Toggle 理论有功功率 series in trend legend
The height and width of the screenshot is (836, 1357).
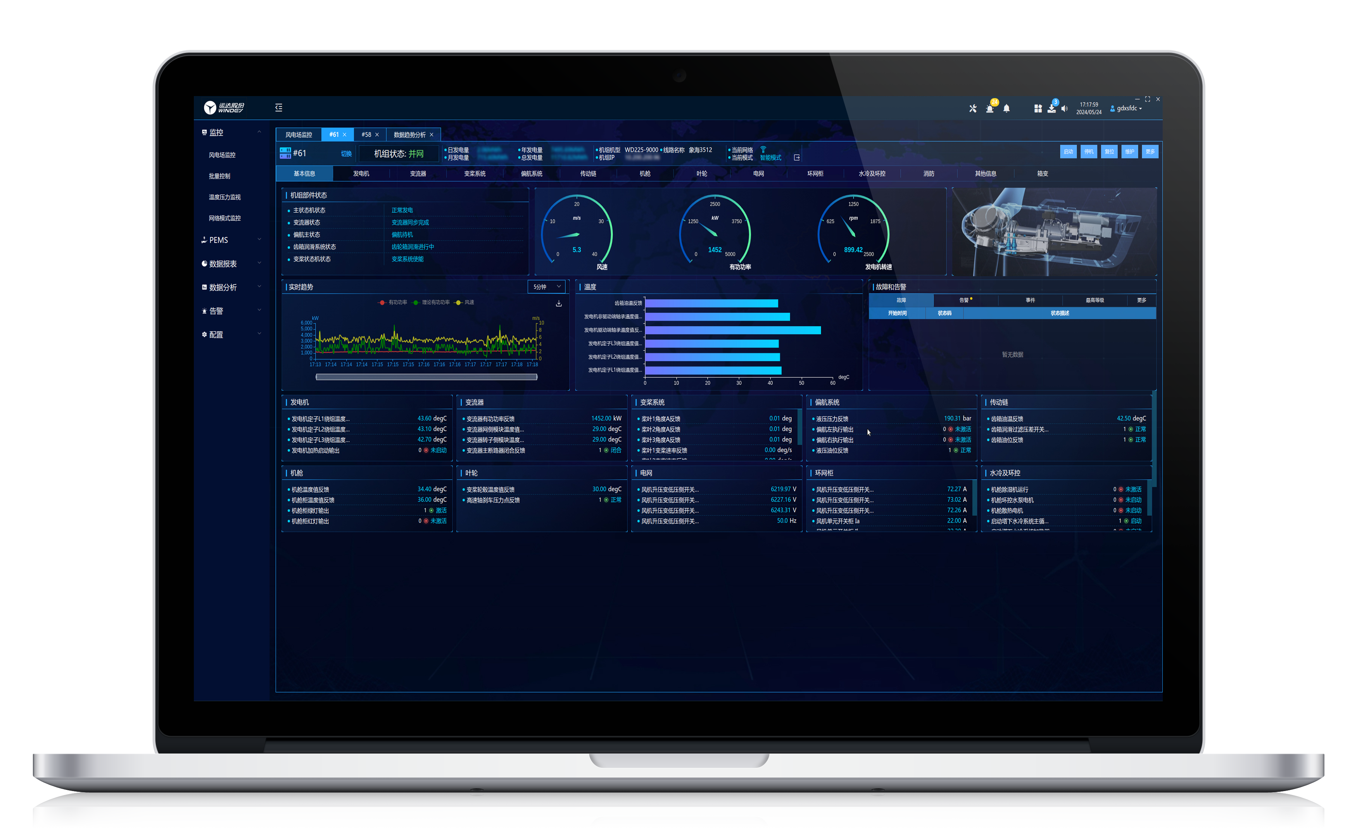[431, 303]
